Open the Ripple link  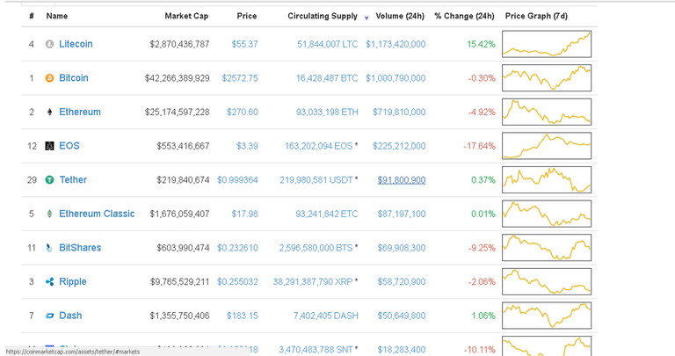pyautogui.click(x=73, y=281)
